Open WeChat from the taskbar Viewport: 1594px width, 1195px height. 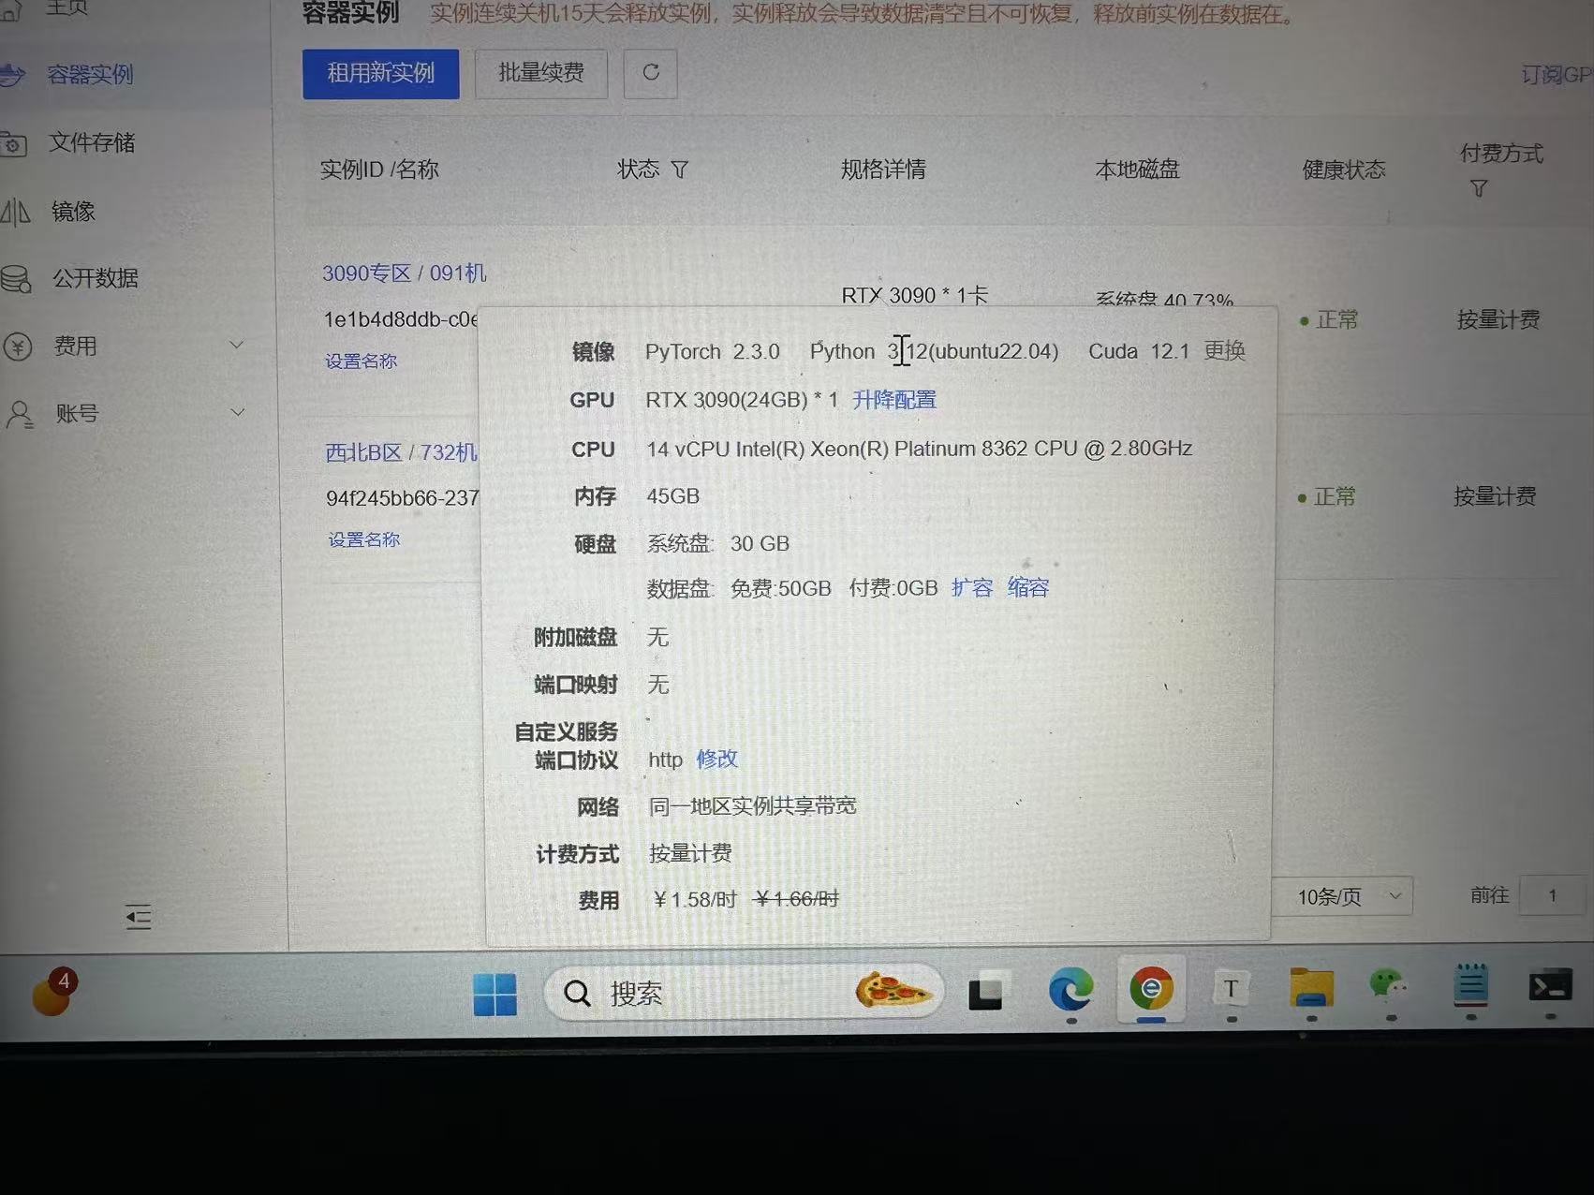click(1388, 987)
